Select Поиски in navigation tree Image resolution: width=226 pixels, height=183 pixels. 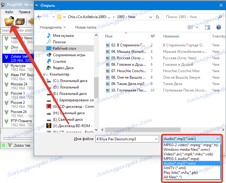[59, 42]
